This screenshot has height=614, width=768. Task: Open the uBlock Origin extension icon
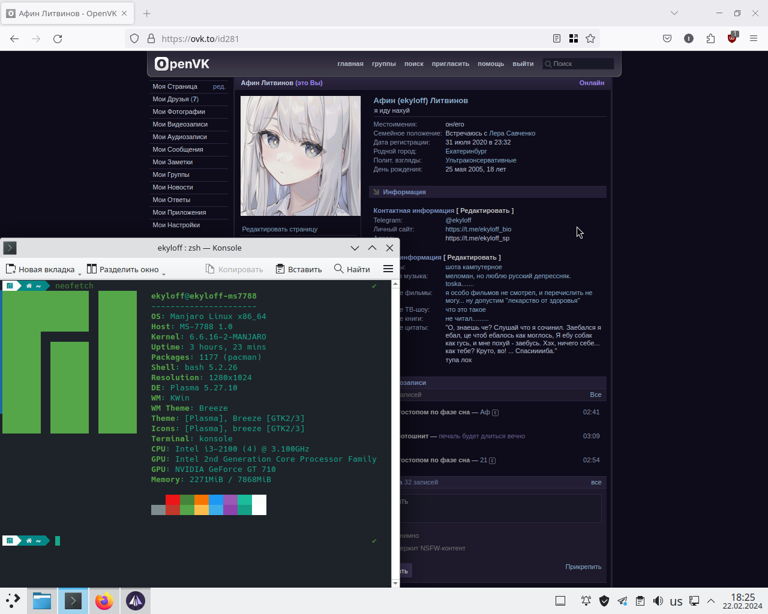732,38
